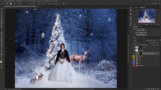The image size is (161, 90).
Task: Open the layer blend mode dropdown
Action: pos(141,43)
